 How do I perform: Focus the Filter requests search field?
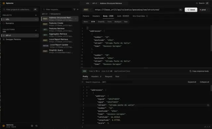click(57, 10)
